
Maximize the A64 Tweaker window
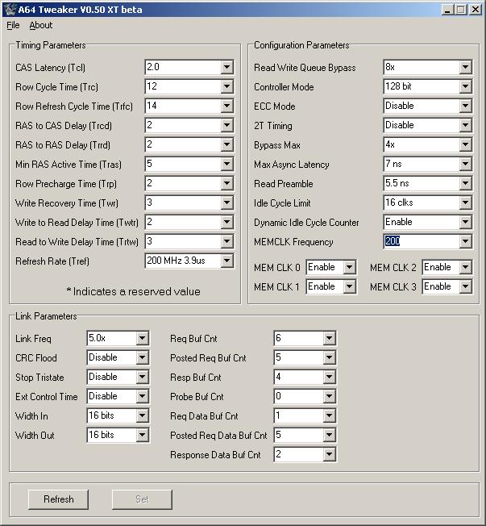coord(460,10)
